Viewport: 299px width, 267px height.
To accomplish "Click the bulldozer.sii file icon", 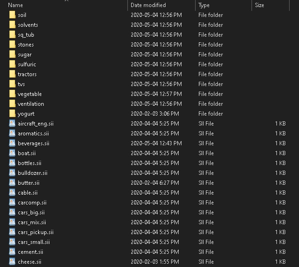I will [x=12, y=173].
